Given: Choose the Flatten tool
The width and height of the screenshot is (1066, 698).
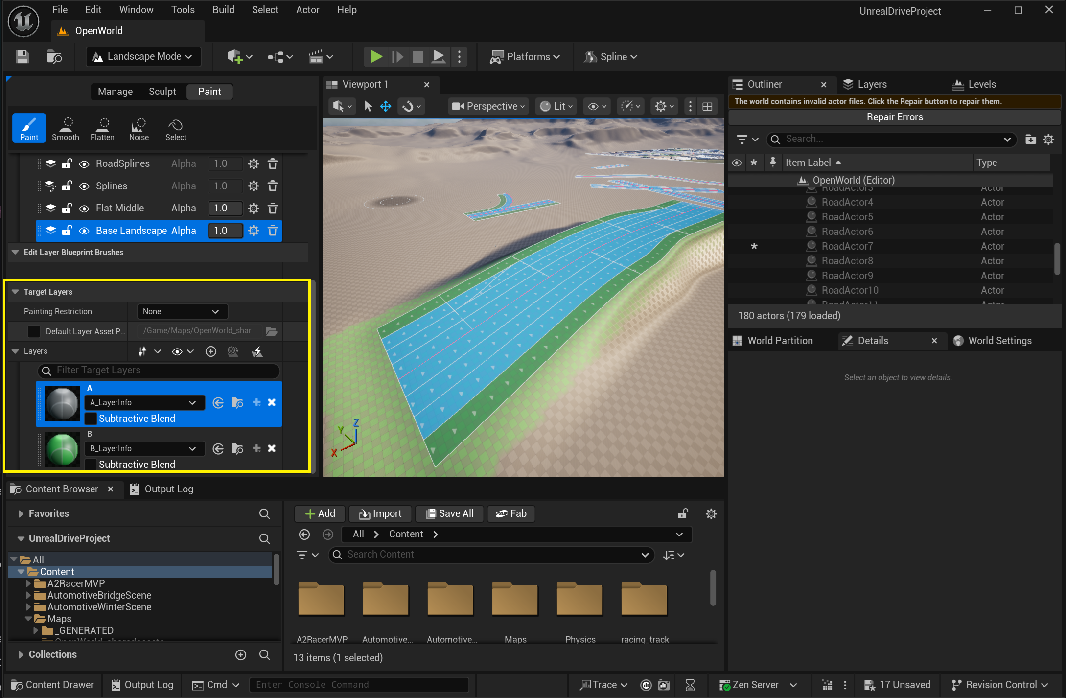Looking at the screenshot, I should pyautogui.click(x=102, y=128).
